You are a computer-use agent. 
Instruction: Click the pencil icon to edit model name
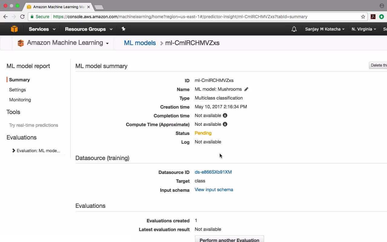[x=246, y=89]
